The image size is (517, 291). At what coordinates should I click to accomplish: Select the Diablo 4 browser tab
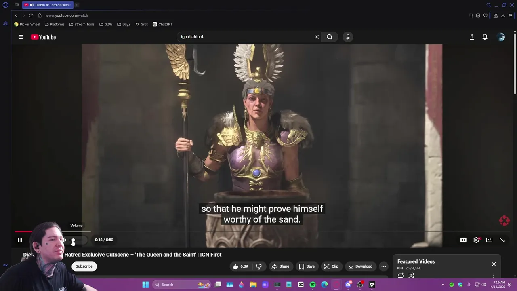47,5
